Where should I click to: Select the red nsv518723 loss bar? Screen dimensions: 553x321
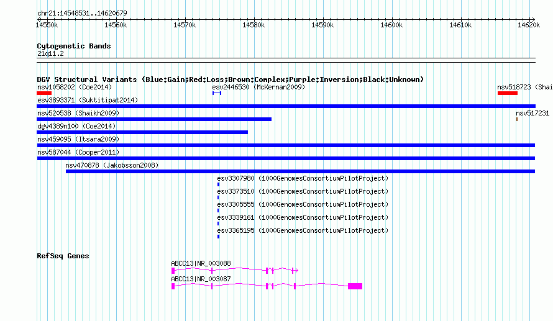pyautogui.click(x=508, y=93)
